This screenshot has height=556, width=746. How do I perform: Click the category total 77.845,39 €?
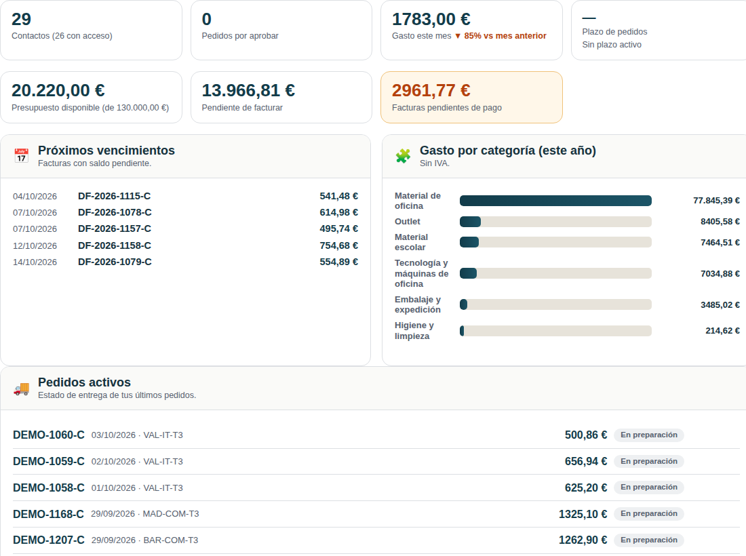(x=716, y=201)
